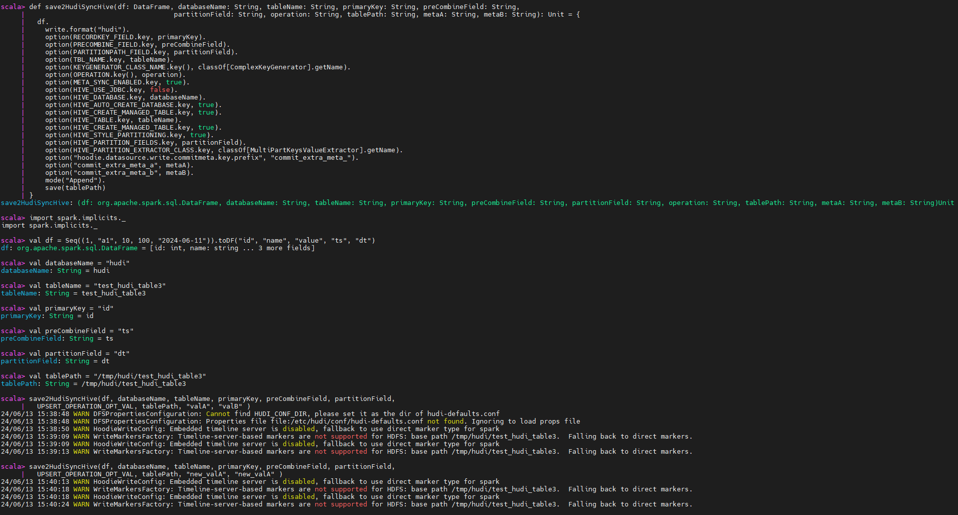Click the save(tablePath) call

coord(75,188)
